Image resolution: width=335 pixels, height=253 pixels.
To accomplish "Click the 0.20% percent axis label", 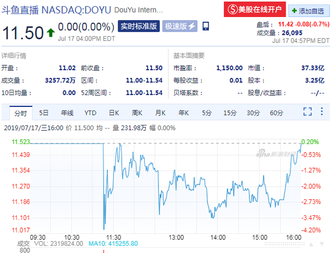I will click(310, 142).
